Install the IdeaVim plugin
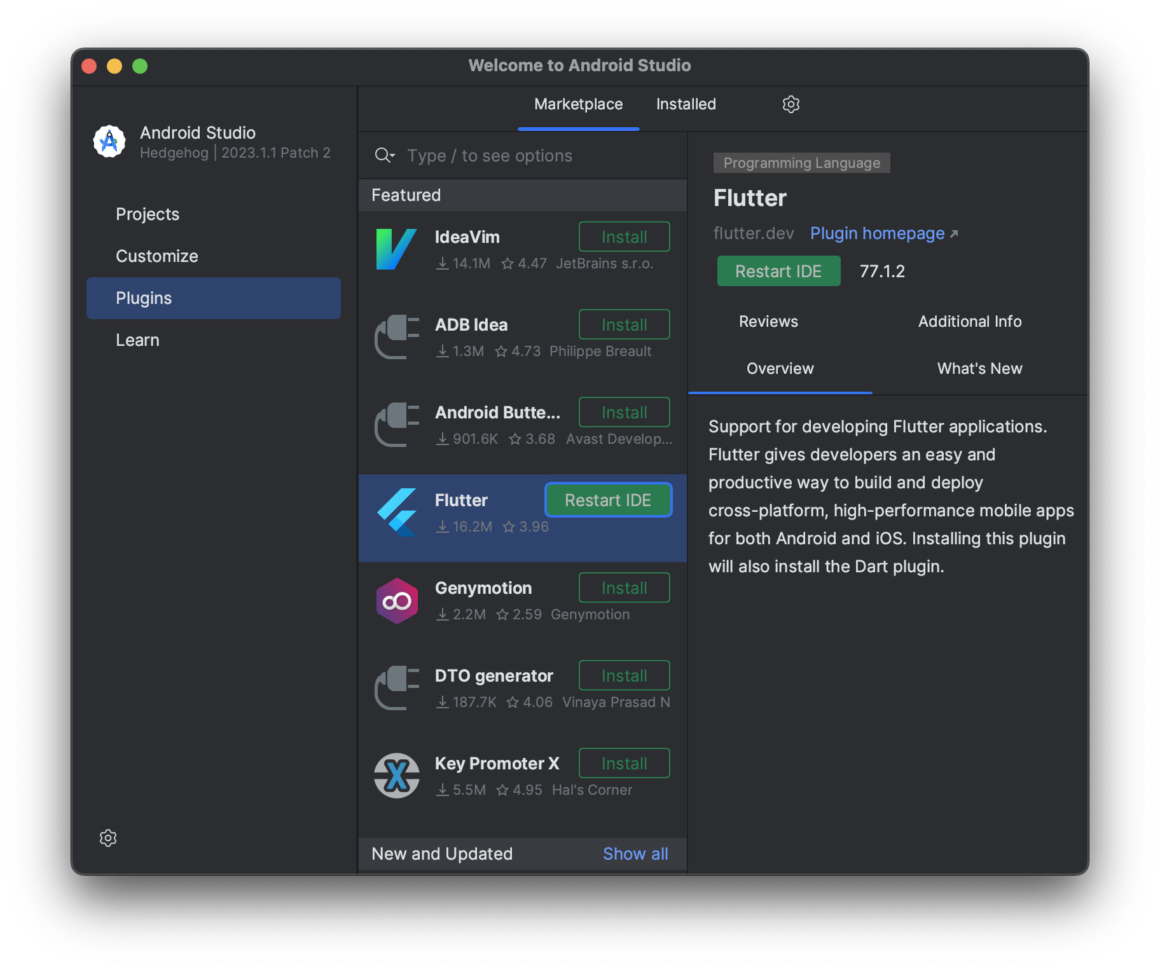The width and height of the screenshot is (1160, 969). coord(625,237)
